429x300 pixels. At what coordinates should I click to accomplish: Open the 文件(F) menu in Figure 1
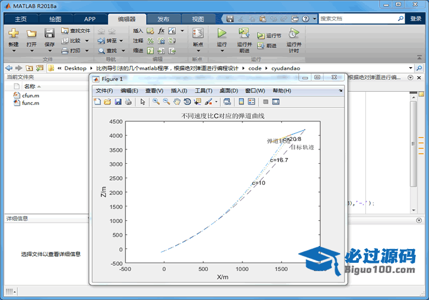[104, 91]
